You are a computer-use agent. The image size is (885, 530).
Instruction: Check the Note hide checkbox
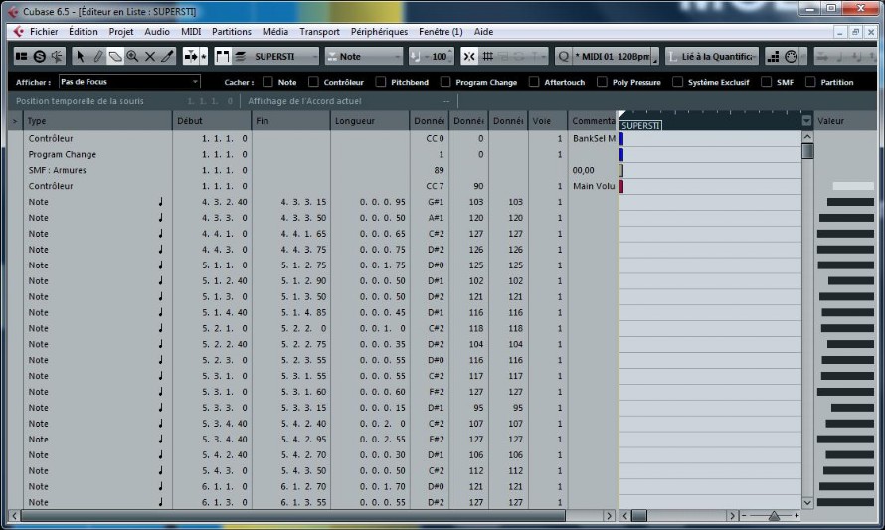pos(267,82)
